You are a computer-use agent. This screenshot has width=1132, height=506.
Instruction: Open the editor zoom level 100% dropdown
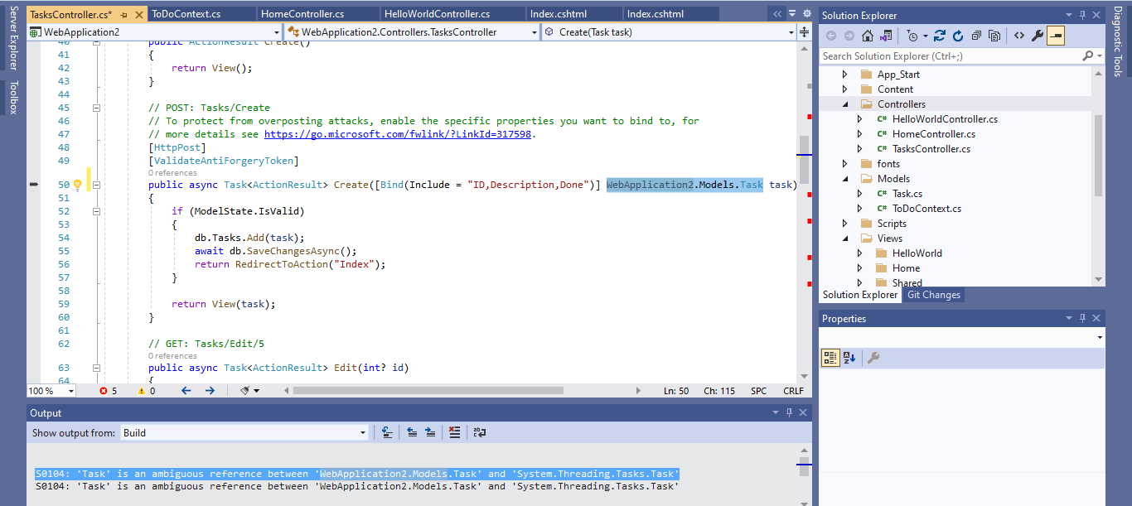pos(70,391)
